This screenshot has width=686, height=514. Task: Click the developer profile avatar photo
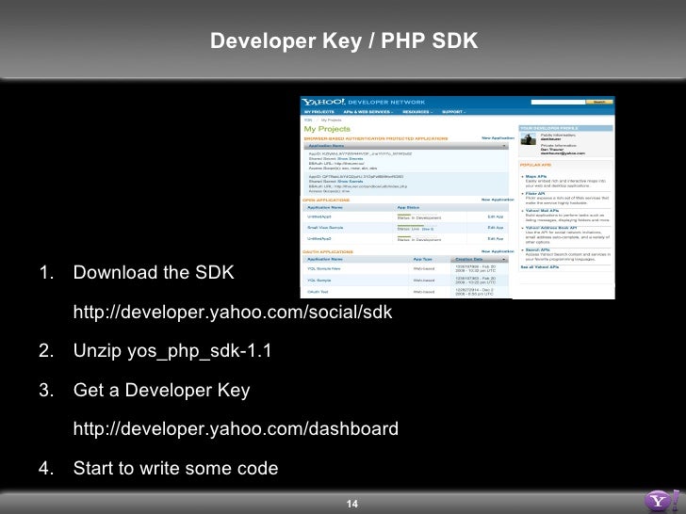tap(528, 139)
